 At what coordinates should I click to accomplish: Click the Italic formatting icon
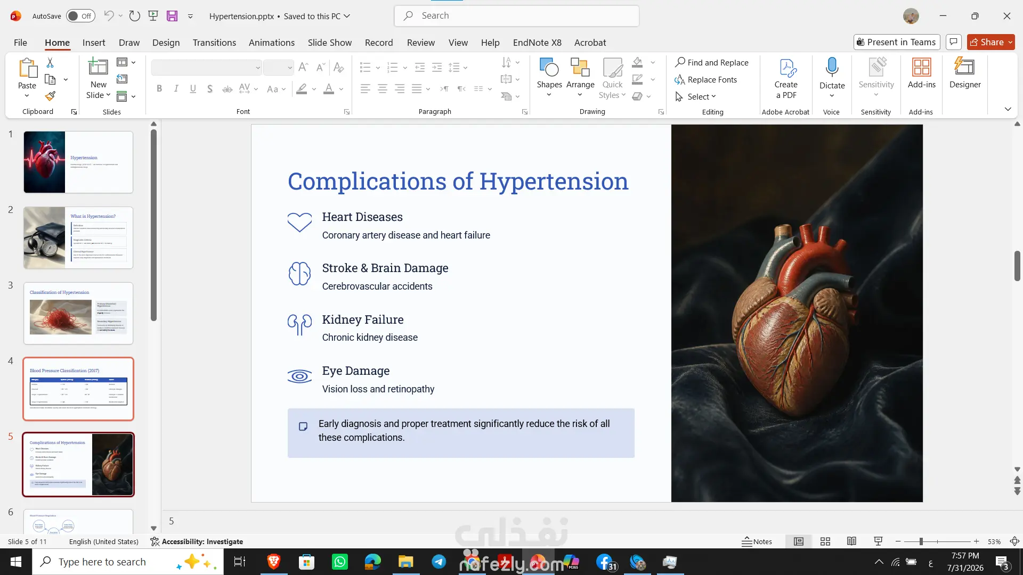(x=176, y=89)
